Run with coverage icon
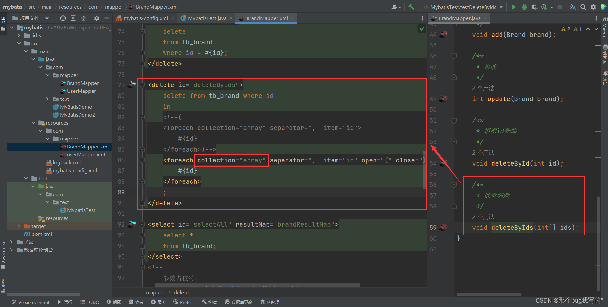This screenshot has width=608, height=307. 534,7
